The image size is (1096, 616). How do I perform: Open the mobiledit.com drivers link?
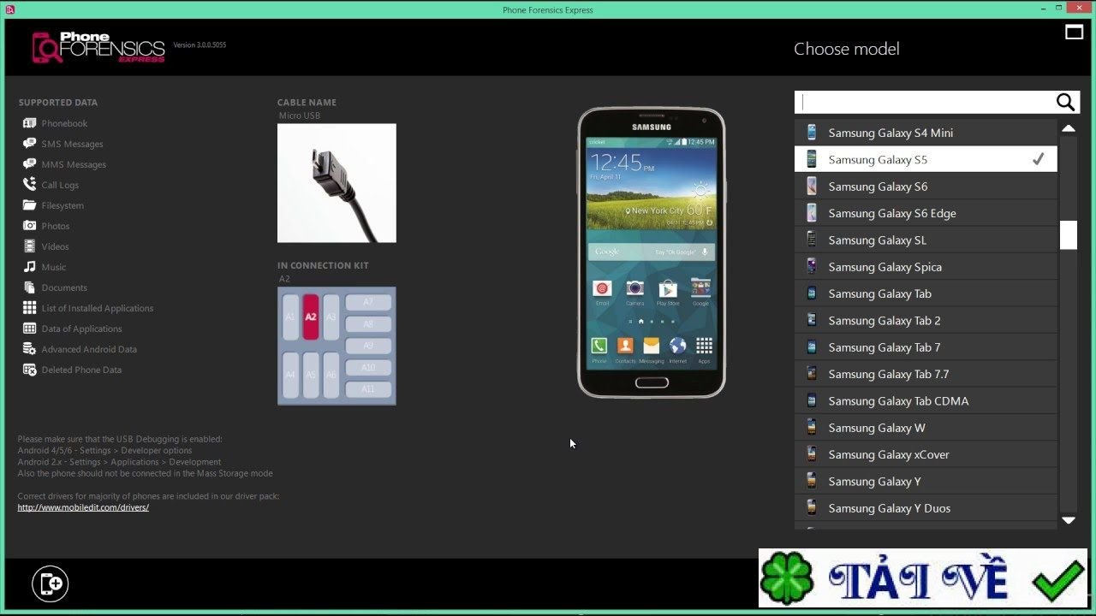click(x=83, y=507)
